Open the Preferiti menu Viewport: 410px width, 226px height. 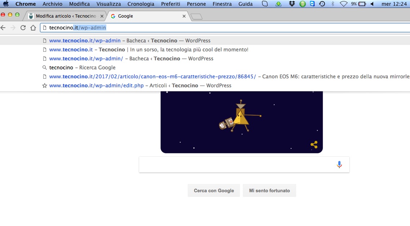(170, 4)
